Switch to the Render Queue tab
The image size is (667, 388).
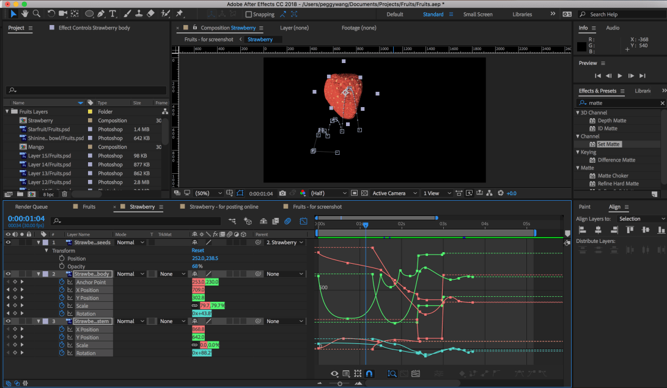(31, 207)
